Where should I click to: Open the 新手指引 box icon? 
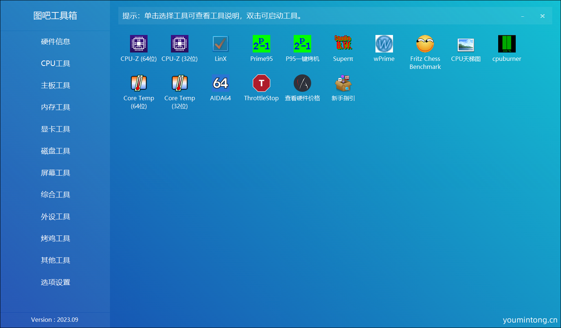click(x=343, y=83)
